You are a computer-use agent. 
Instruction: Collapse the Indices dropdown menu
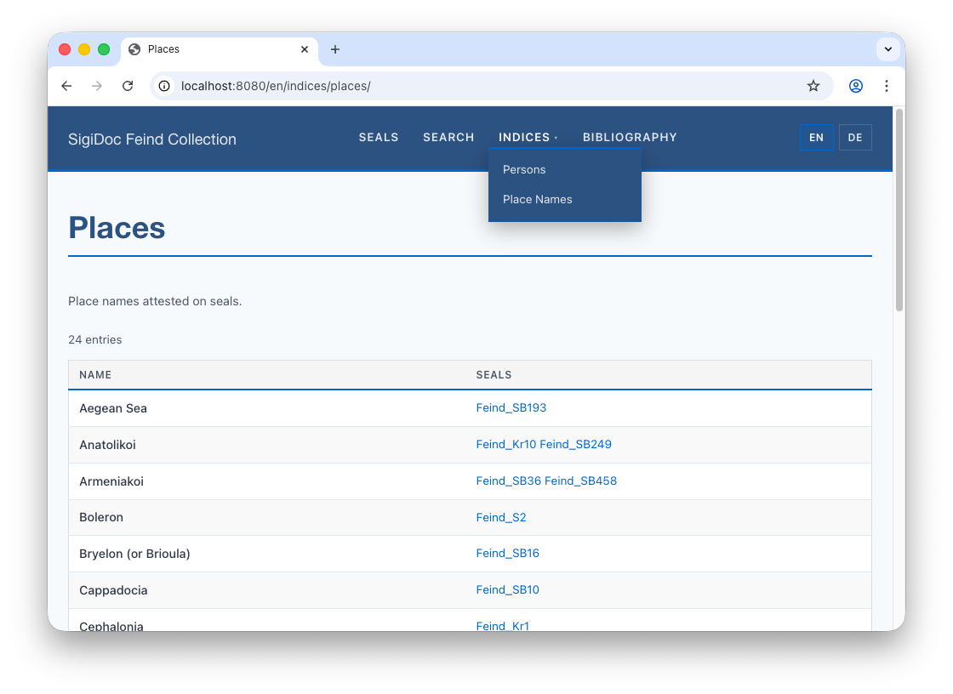(528, 138)
